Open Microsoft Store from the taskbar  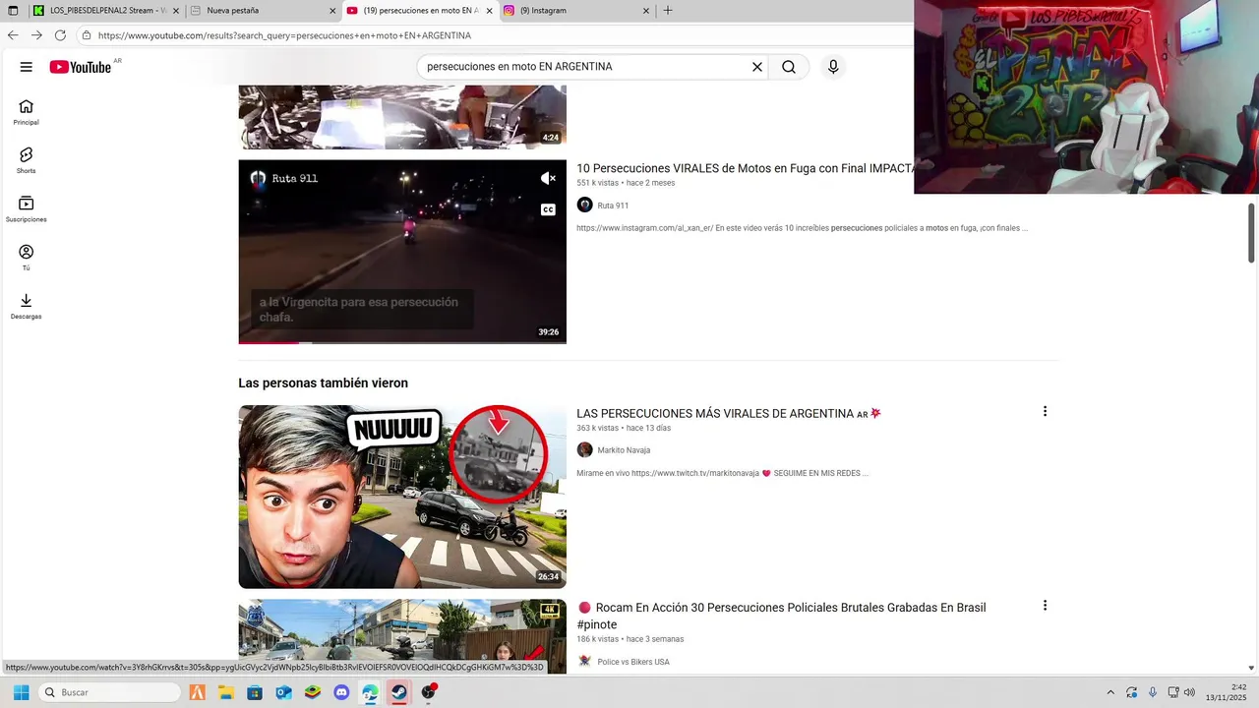tap(255, 692)
